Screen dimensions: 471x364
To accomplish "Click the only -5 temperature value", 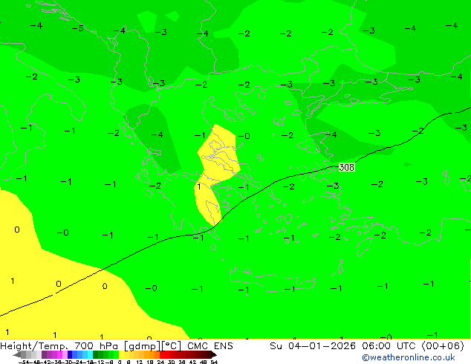I will click(78, 28).
